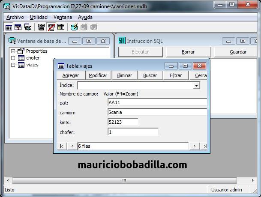Click the horizontal scrollbar thumb
261x197 pixels.
(x=124, y=180)
